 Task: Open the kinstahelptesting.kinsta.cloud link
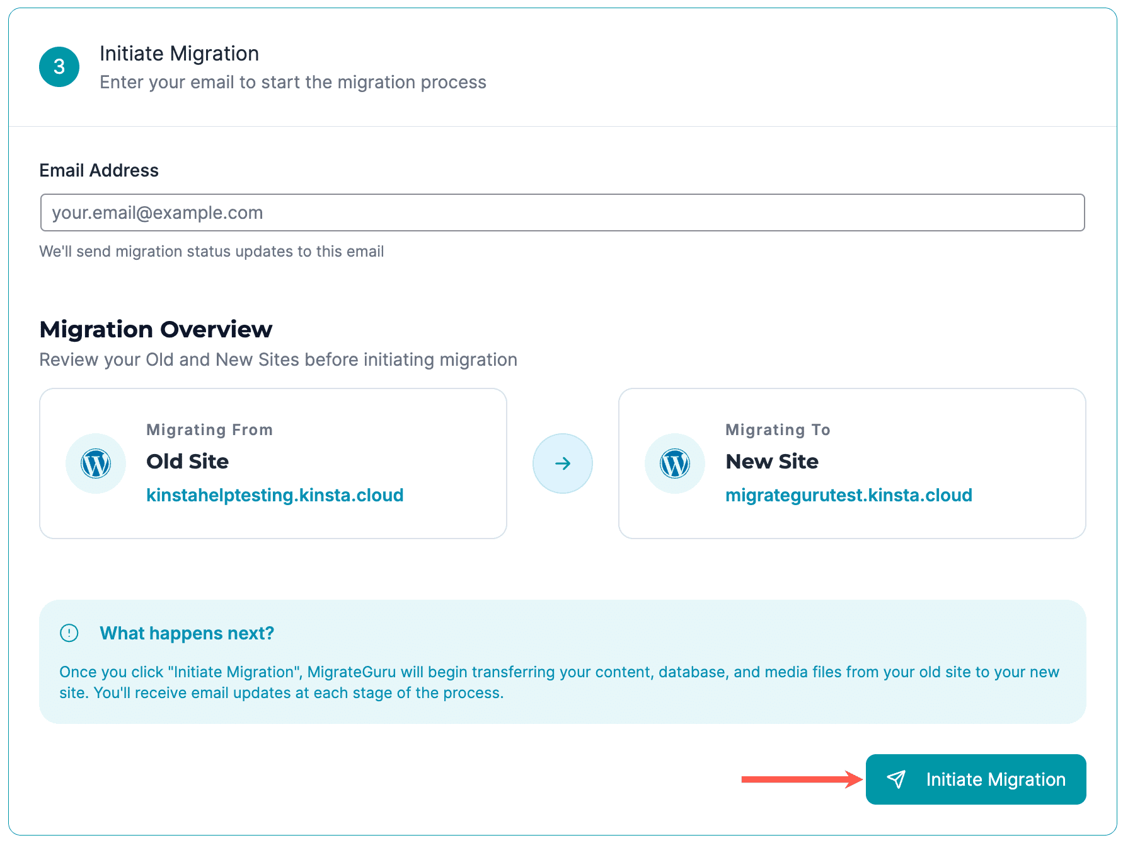pyautogui.click(x=275, y=495)
